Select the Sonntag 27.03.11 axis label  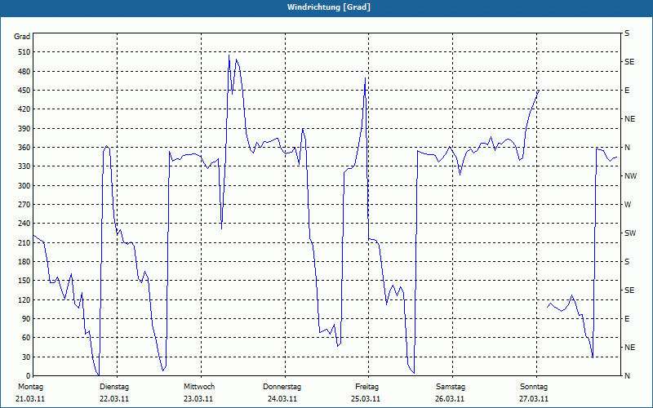click(534, 392)
